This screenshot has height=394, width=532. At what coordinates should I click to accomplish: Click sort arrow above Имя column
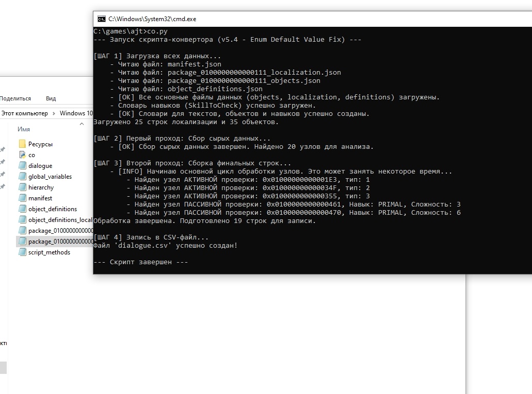pyautogui.click(x=82, y=124)
